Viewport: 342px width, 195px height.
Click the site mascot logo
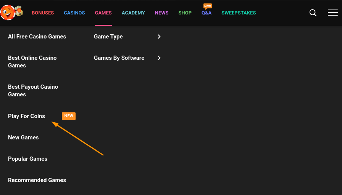tap(11, 13)
